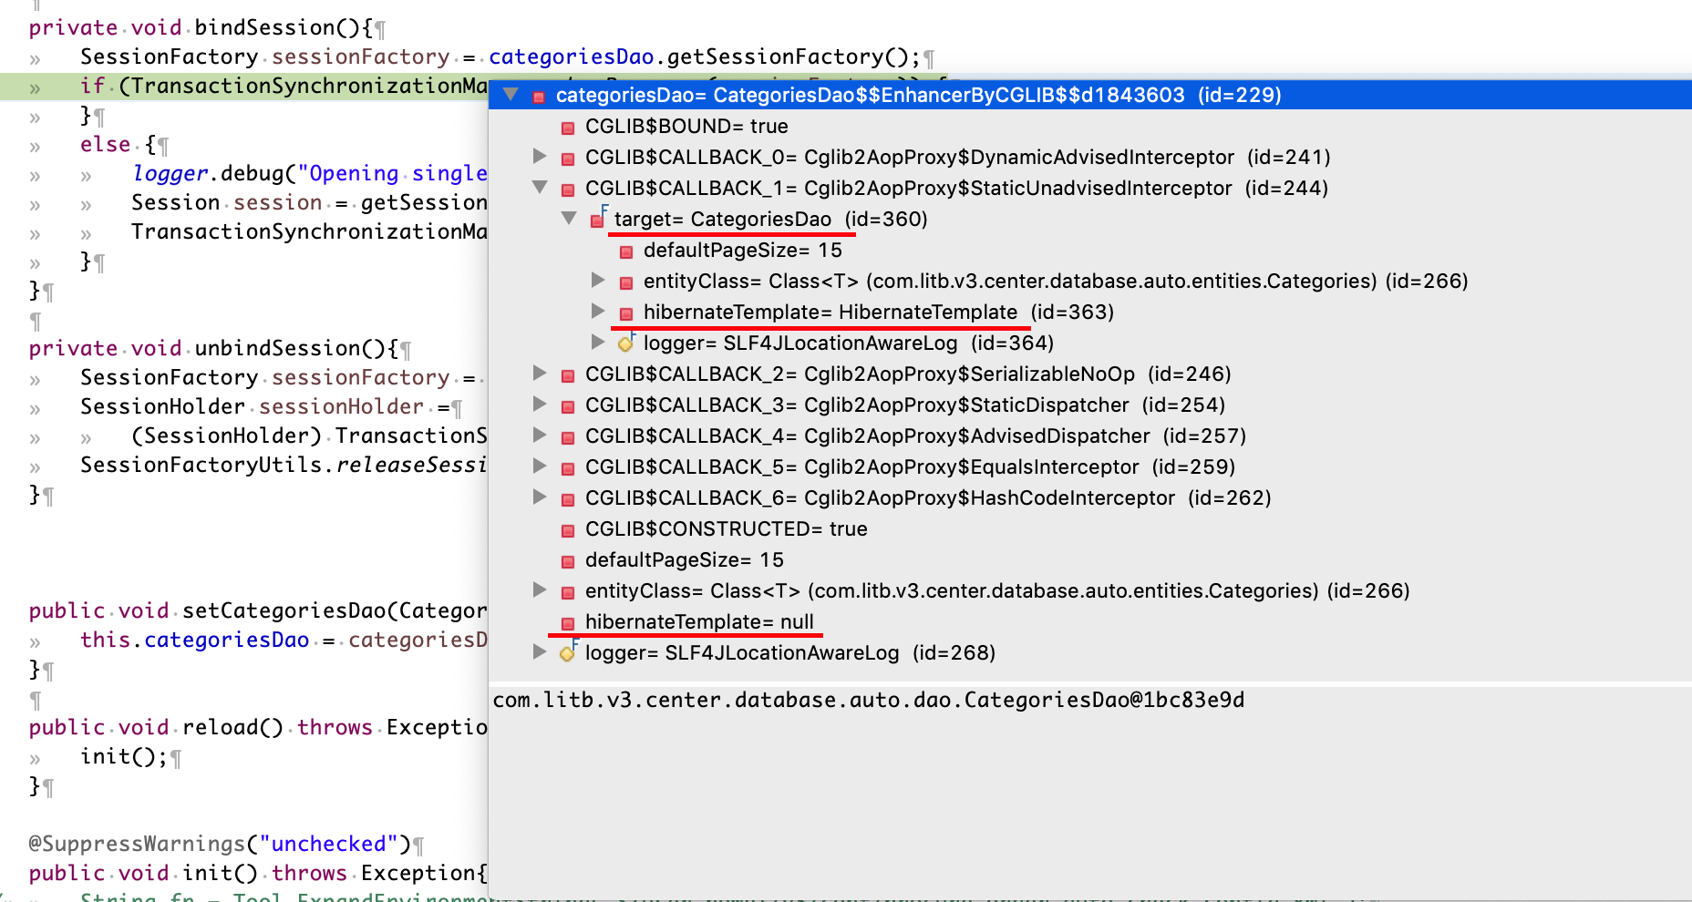This screenshot has width=1692, height=902.
Task: Click bindSession method name in editor
Action: pos(264,27)
